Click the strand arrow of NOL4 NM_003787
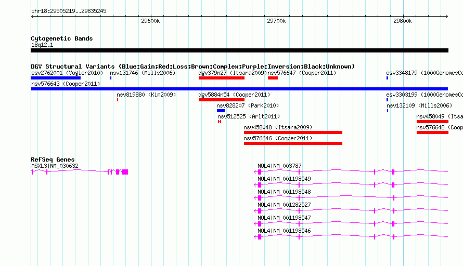Screen dimensions: 463x266 255,171
